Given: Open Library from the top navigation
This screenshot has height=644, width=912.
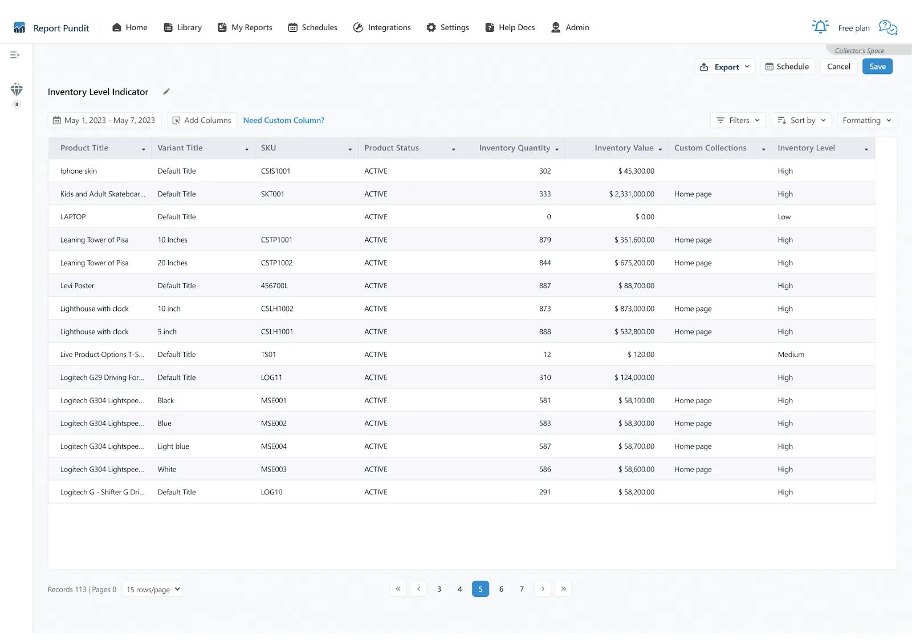Looking at the screenshot, I should [183, 27].
